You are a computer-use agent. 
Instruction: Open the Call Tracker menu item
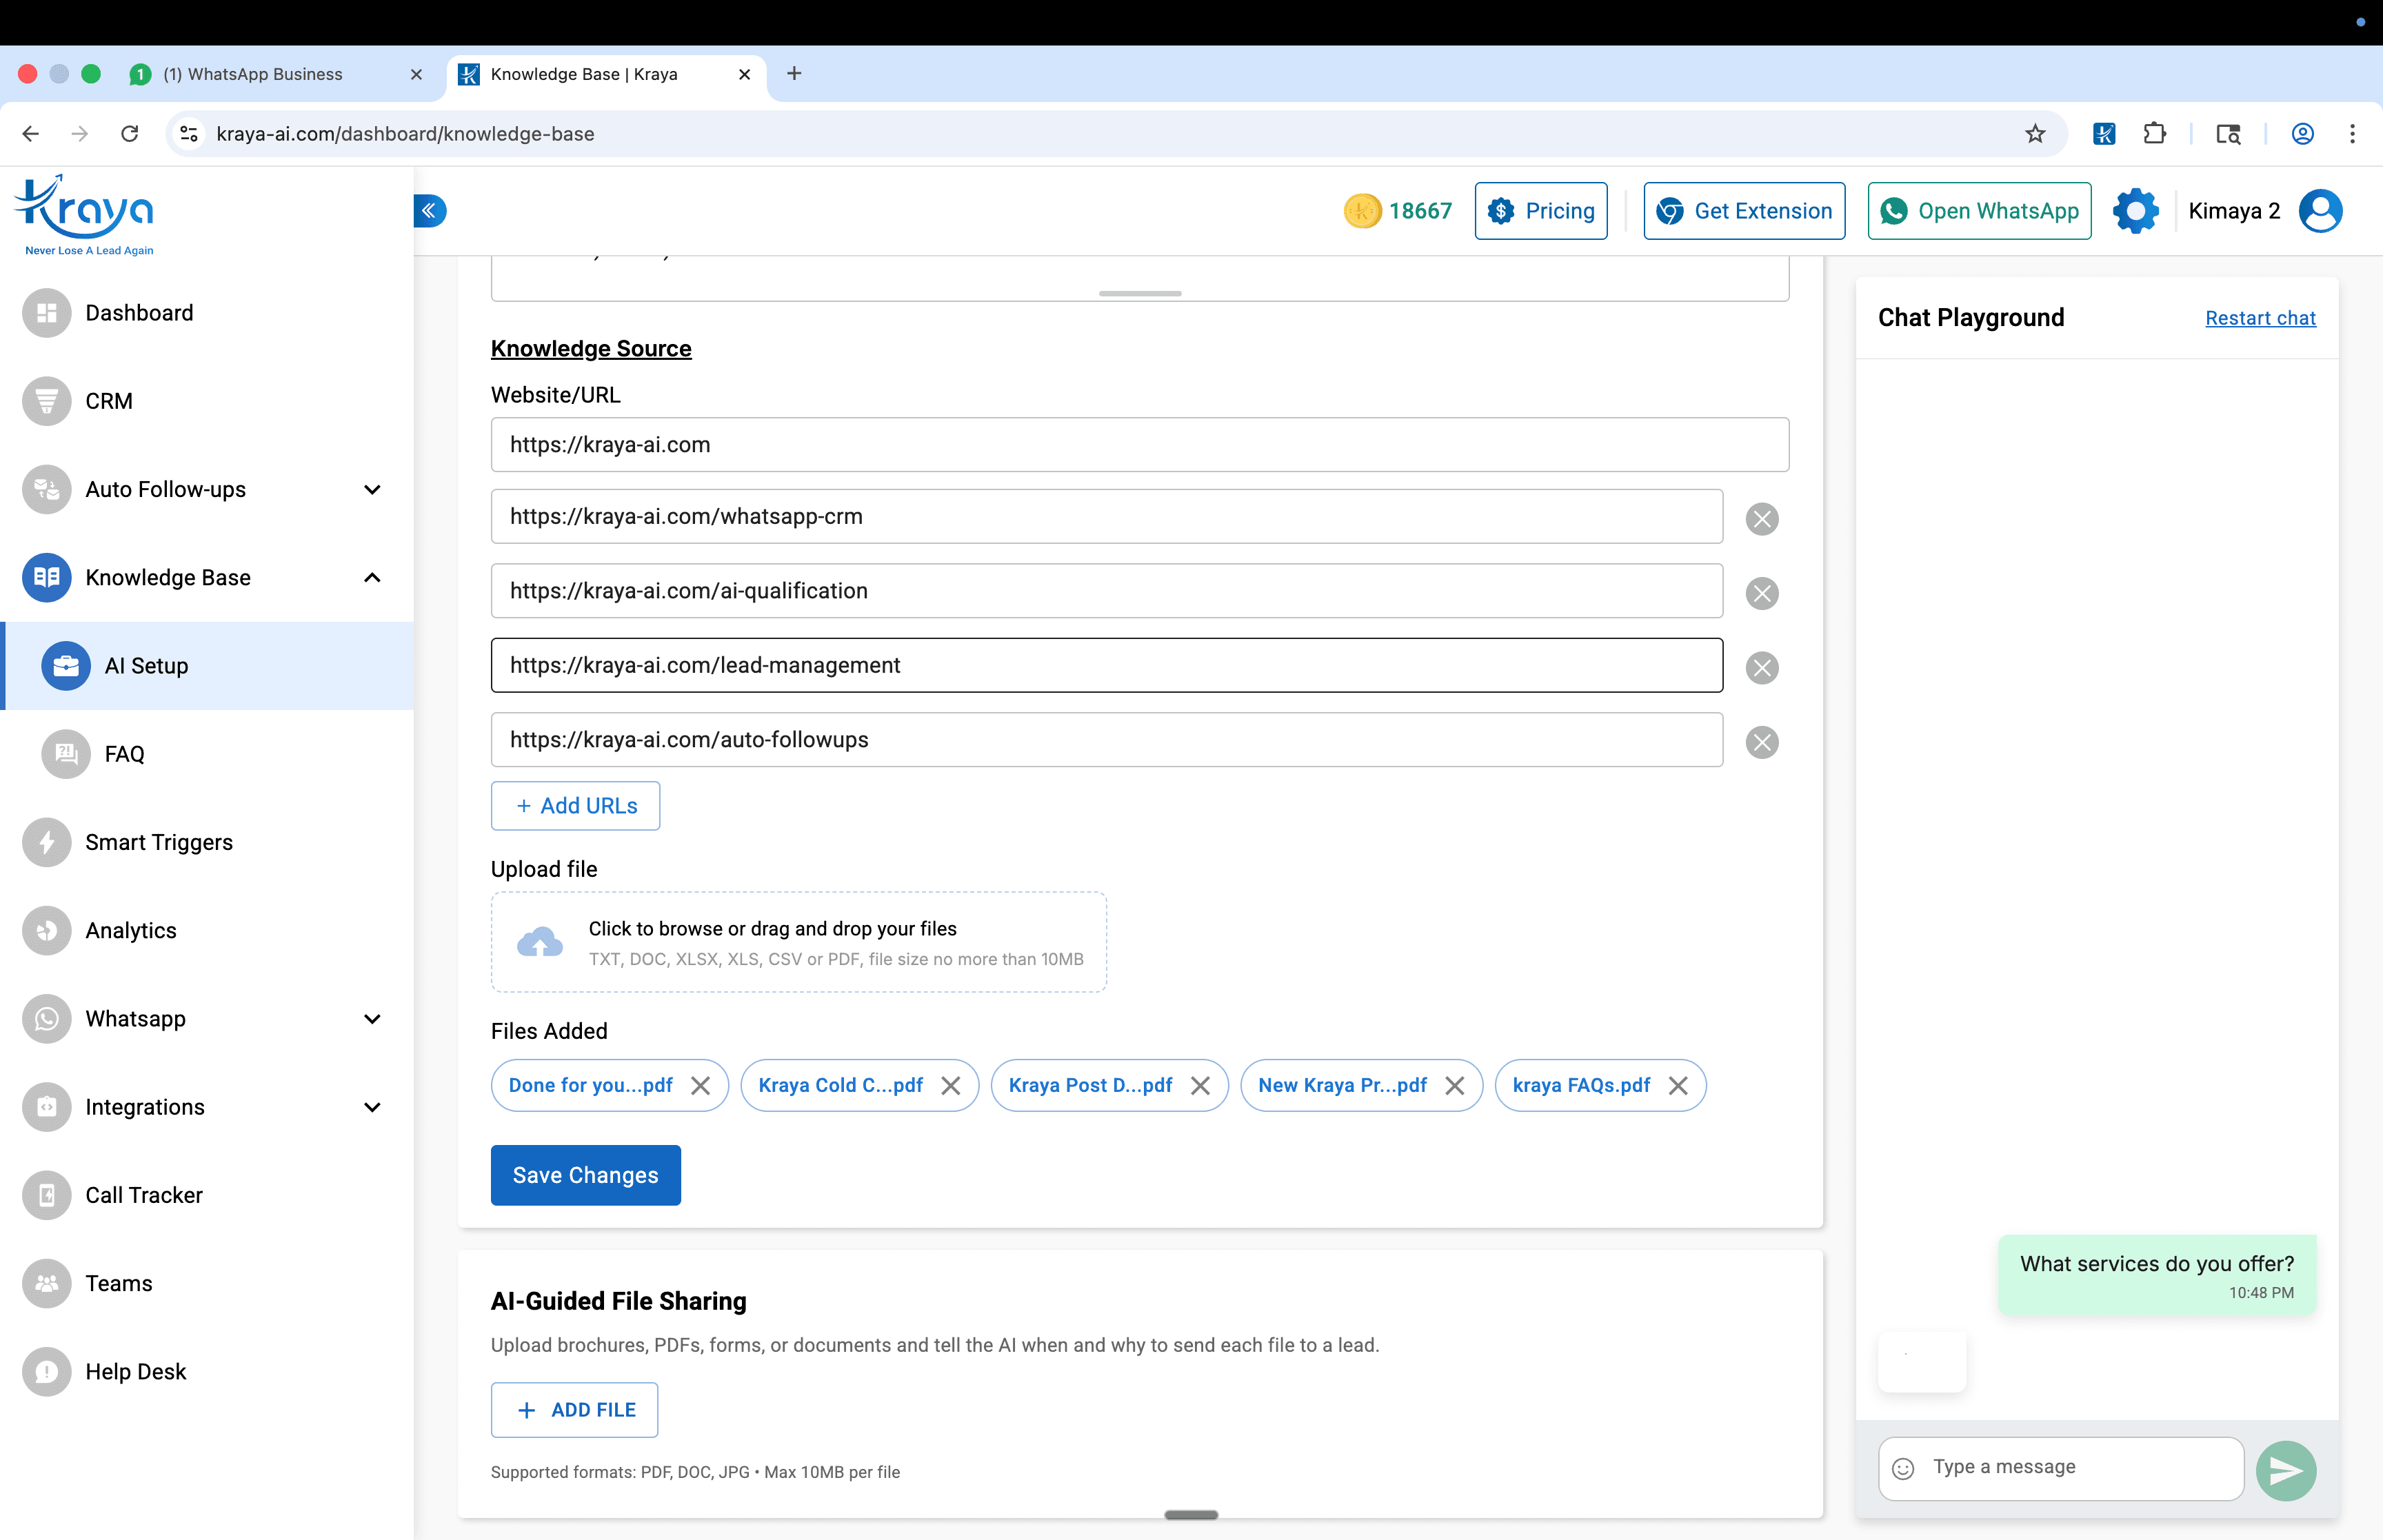(x=207, y=1195)
